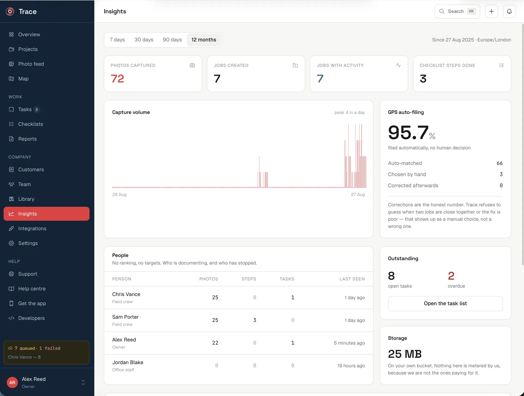Open notifications via the bell icon

coord(509,11)
